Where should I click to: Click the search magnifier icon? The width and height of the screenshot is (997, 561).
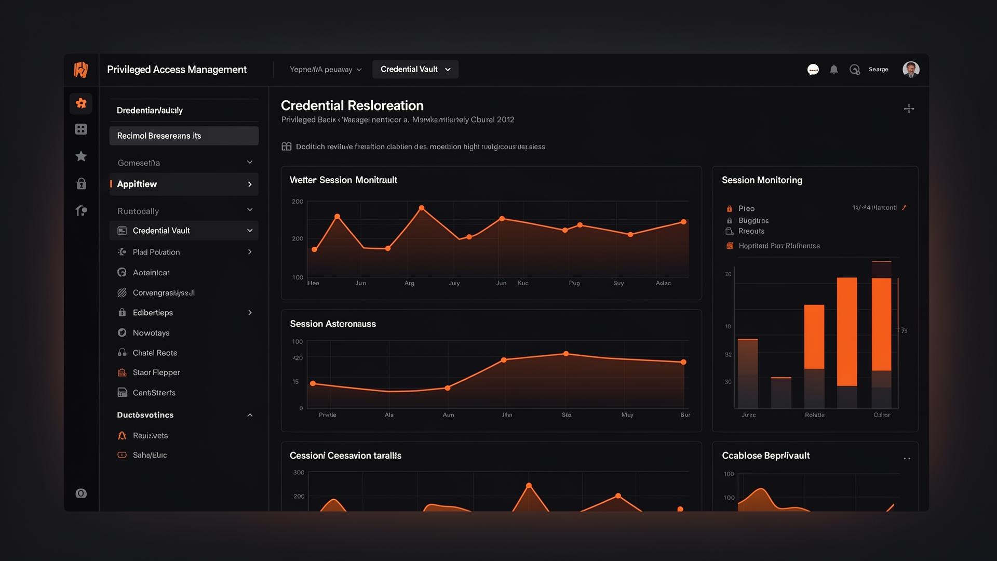(855, 70)
